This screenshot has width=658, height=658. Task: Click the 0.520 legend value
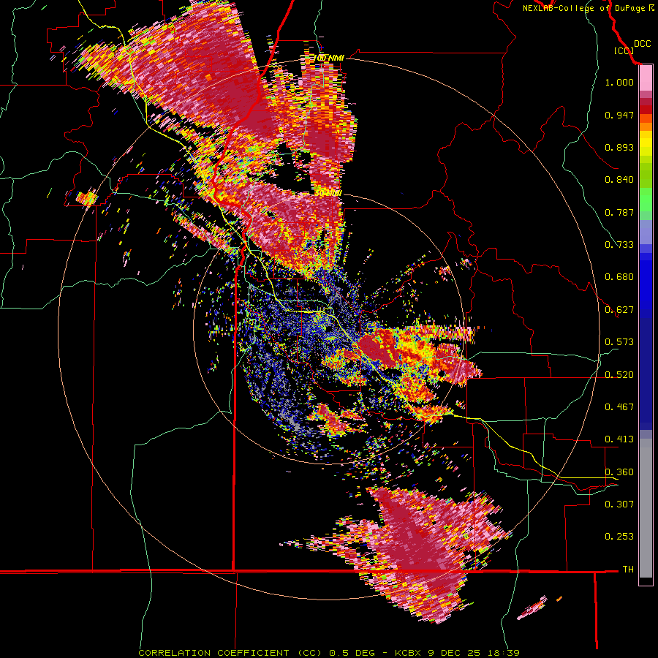click(619, 375)
